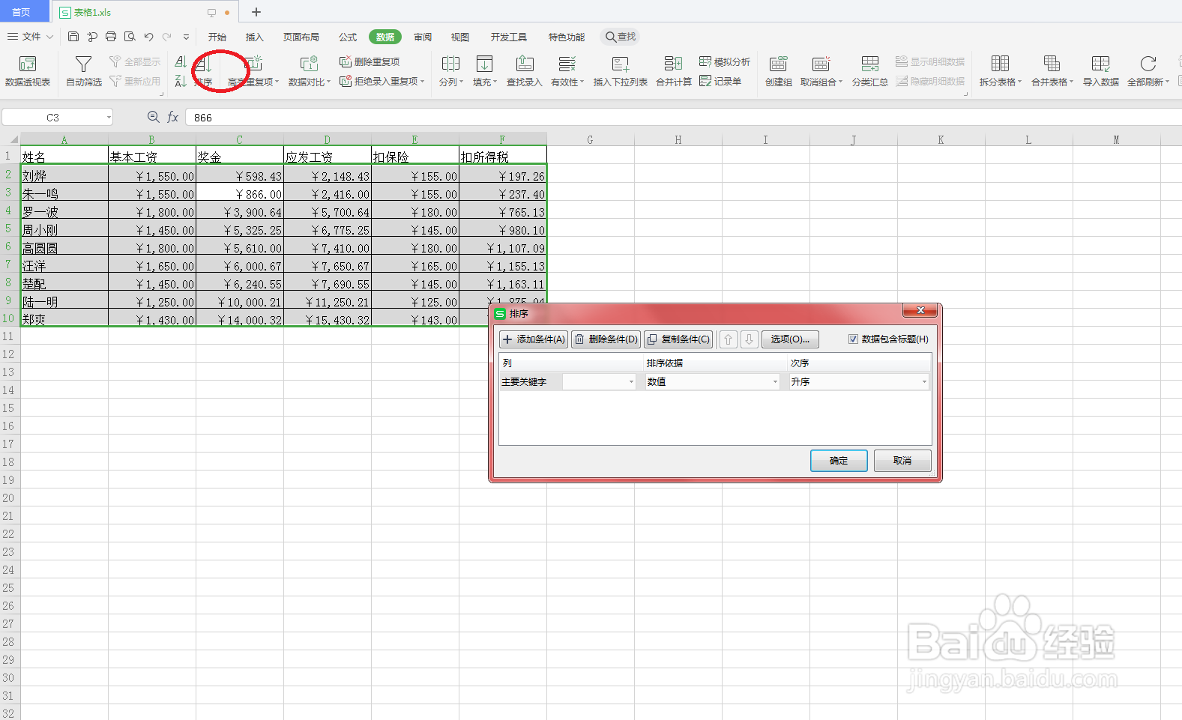Click the 填充 fill tool
Image resolution: width=1182 pixels, height=720 pixels.
pyautogui.click(x=485, y=71)
